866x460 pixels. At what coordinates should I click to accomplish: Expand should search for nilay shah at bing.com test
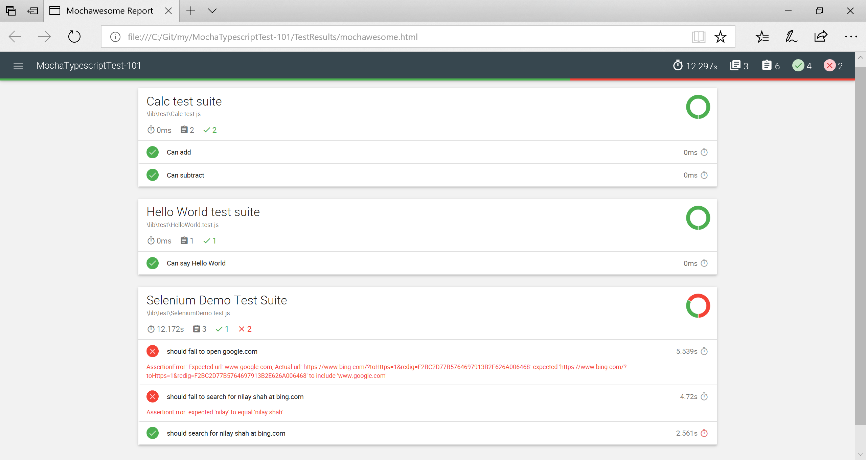pyautogui.click(x=427, y=433)
